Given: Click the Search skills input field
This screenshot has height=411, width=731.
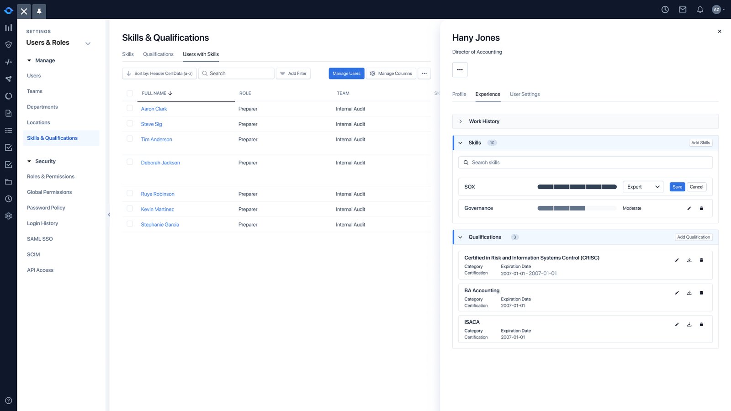Looking at the screenshot, I should click(585, 163).
